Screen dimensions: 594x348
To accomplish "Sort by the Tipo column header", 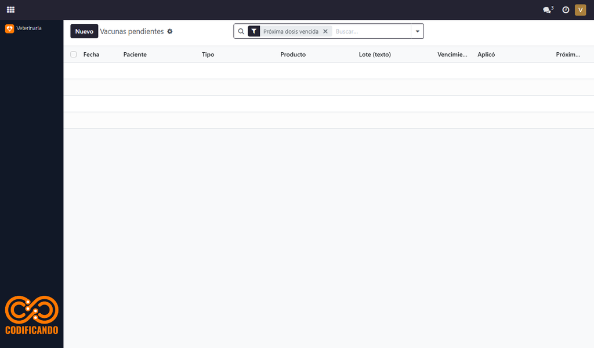I will [x=208, y=55].
